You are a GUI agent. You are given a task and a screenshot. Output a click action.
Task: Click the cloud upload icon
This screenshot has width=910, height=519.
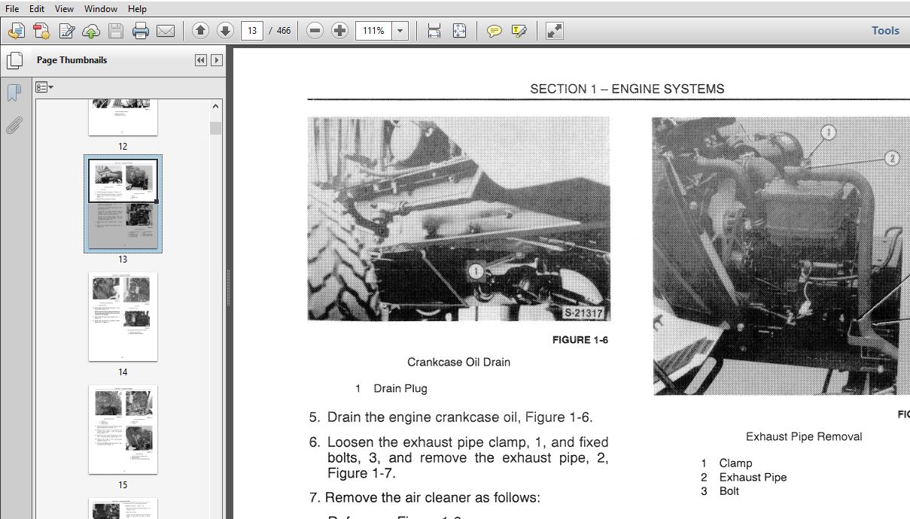click(x=91, y=31)
